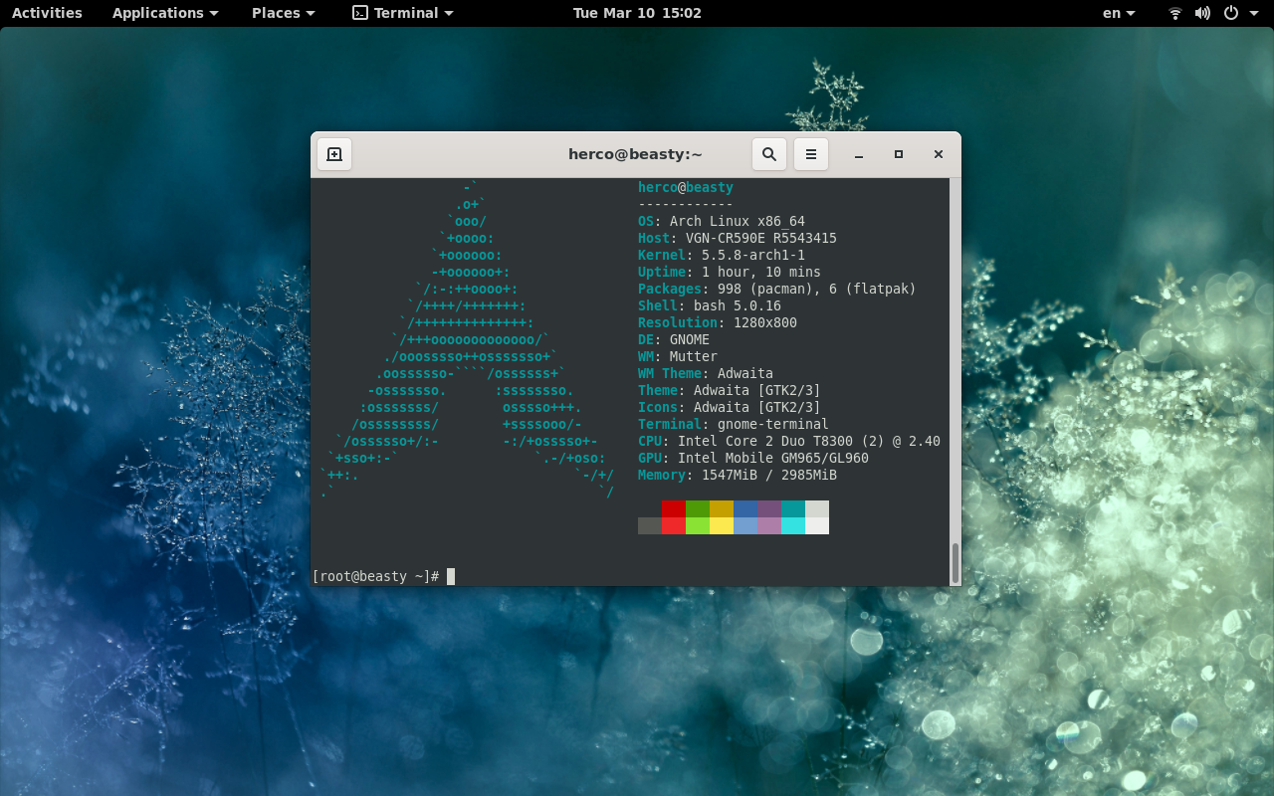Viewport: 1274px width, 796px height.
Task: Click 'bash 5.0.16' shell text
Action: point(738,305)
